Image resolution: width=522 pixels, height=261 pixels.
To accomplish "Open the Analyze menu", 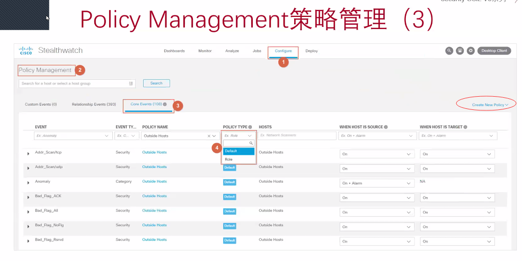I will coord(232,51).
